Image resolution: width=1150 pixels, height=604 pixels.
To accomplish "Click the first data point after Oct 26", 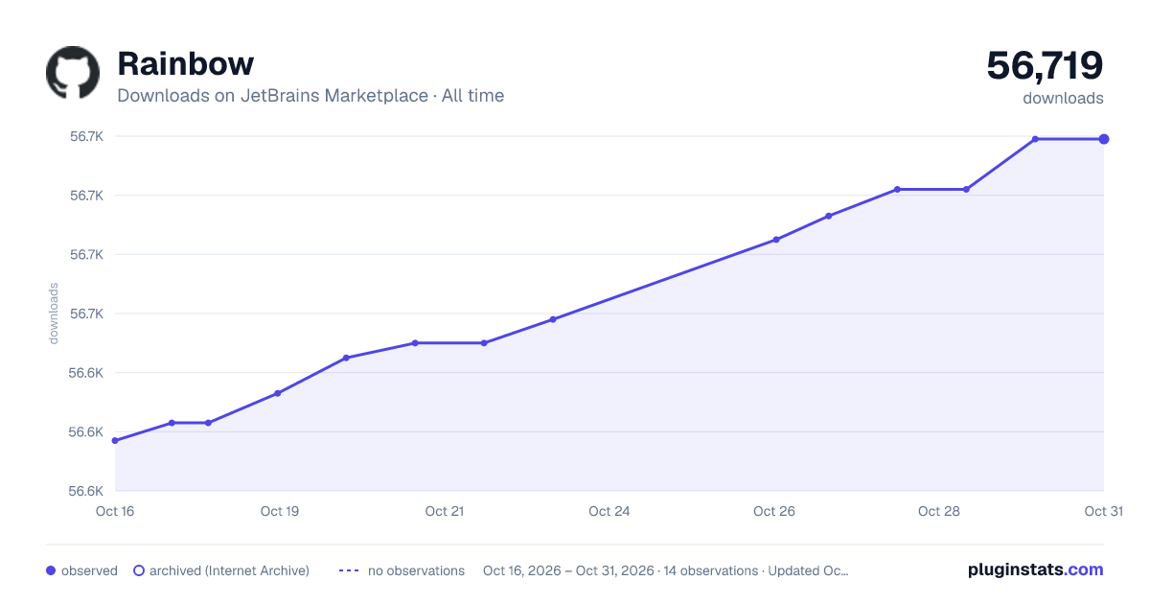I will [828, 216].
